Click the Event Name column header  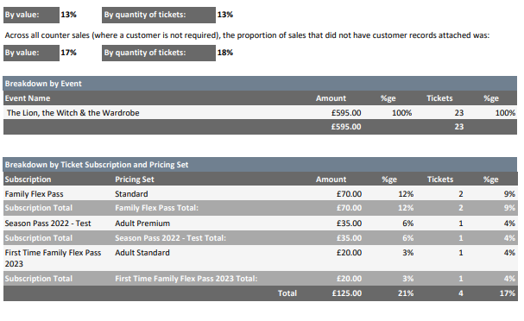pos(28,98)
